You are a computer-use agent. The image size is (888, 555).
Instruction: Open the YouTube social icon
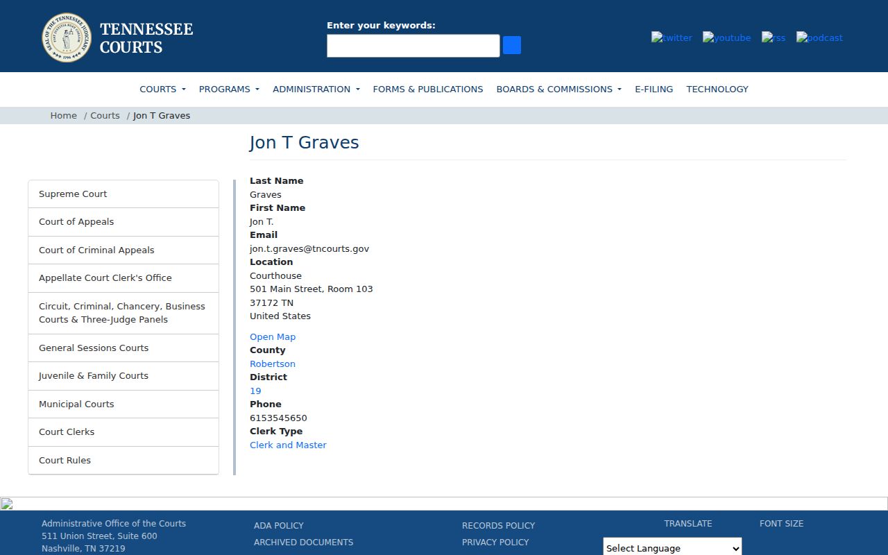726,37
